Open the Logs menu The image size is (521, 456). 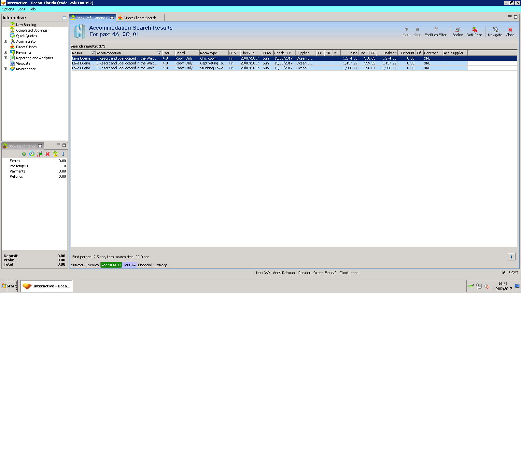click(21, 9)
